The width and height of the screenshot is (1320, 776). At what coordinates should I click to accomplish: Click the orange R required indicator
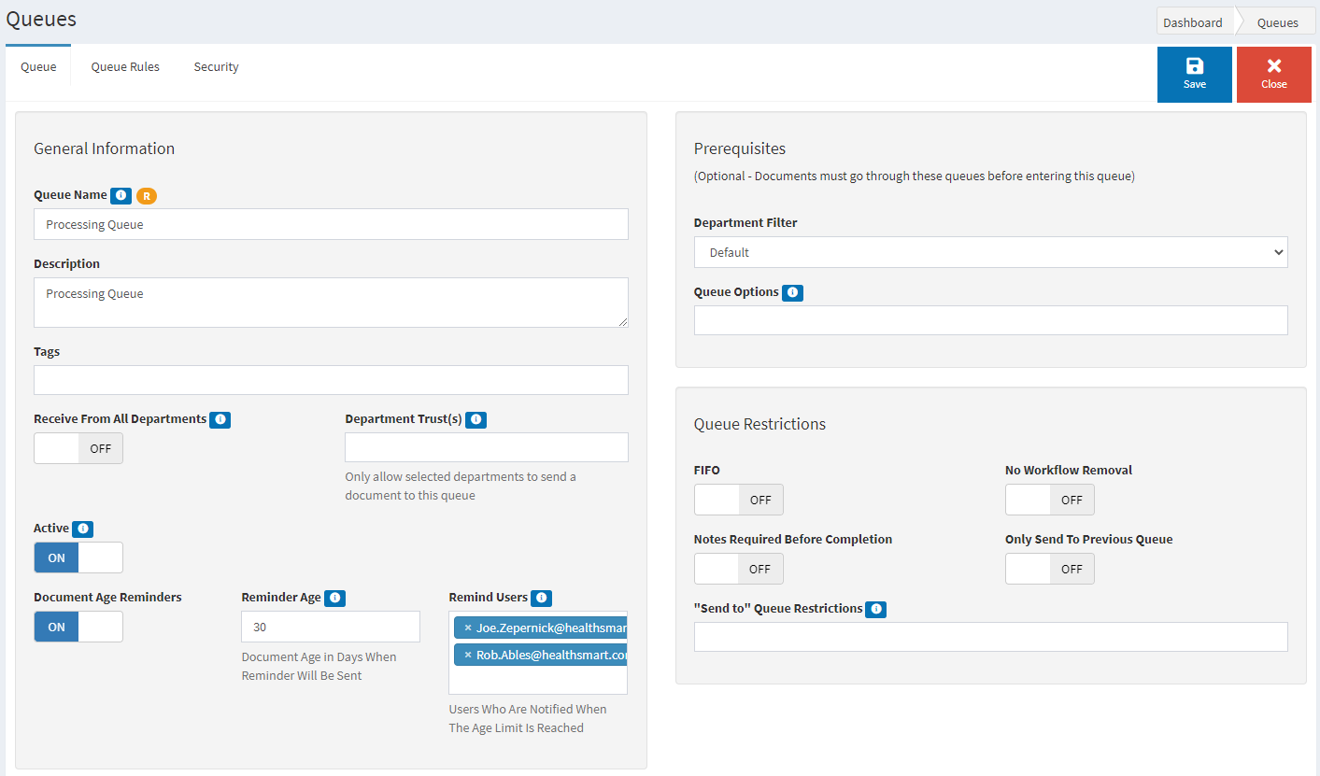click(x=146, y=195)
